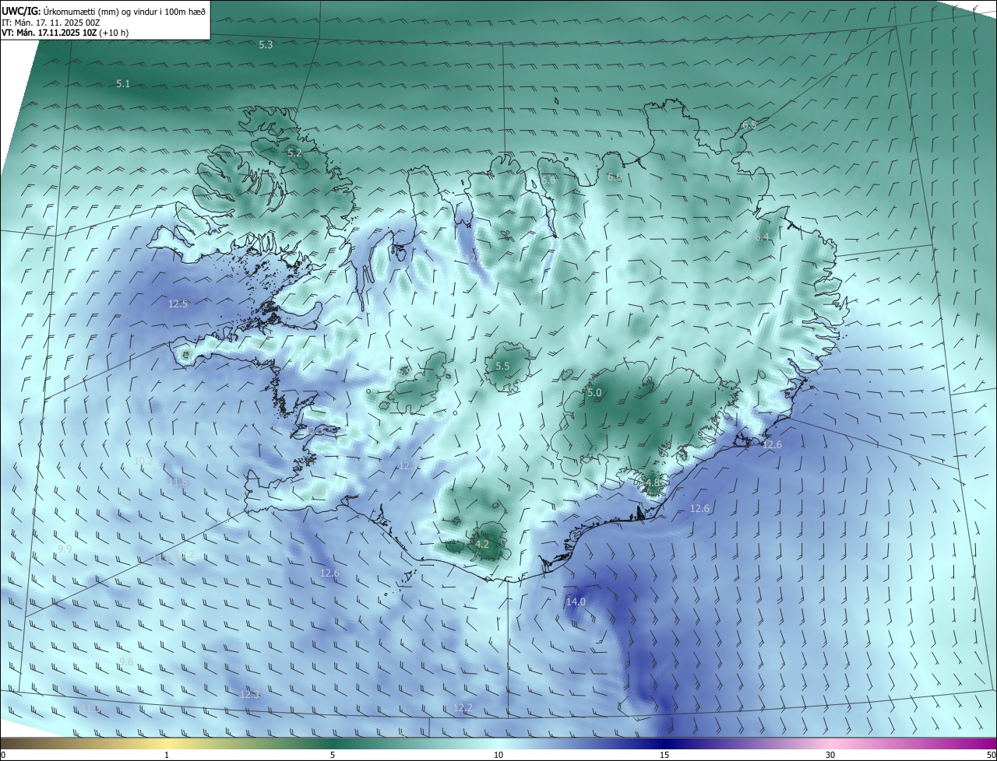The height and width of the screenshot is (761, 997).
Task: Click the title 'Úrkomumætti (mm) og vindur i 100m hæð'
Action: click(124, 11)
